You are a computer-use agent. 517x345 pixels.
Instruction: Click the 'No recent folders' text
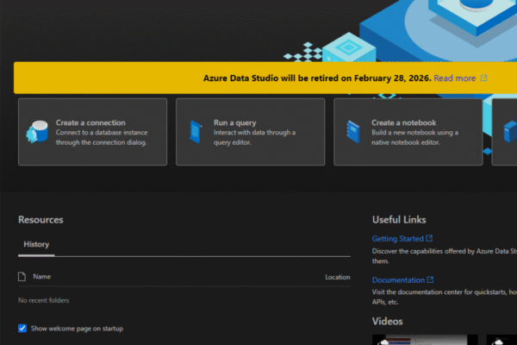coord(44,300)
